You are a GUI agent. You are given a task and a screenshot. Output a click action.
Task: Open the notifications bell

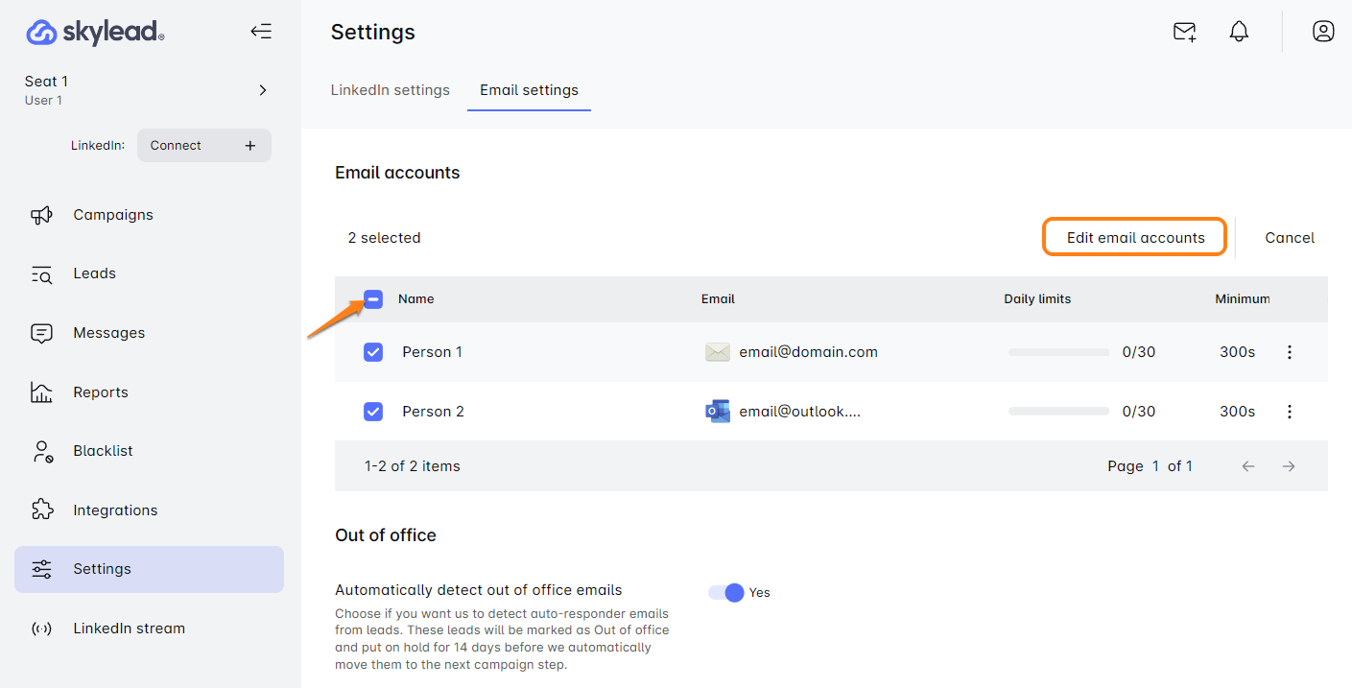pyautogui.click(x=1239, y=32)
